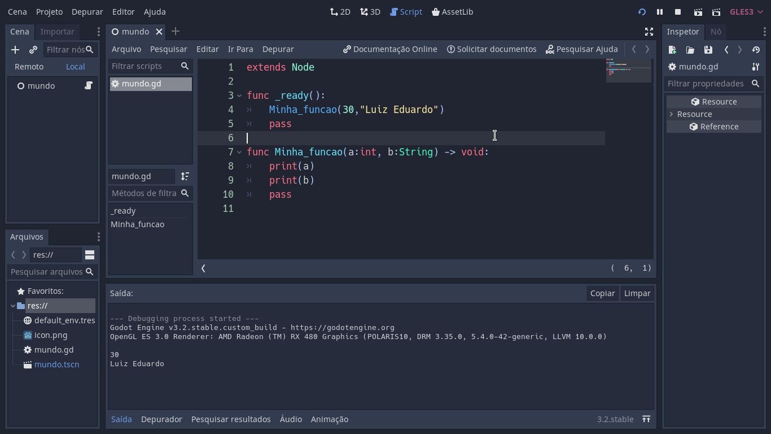Click the code minimap overview
The height and width of the screenshot is (434, 771).
(629, 70)
